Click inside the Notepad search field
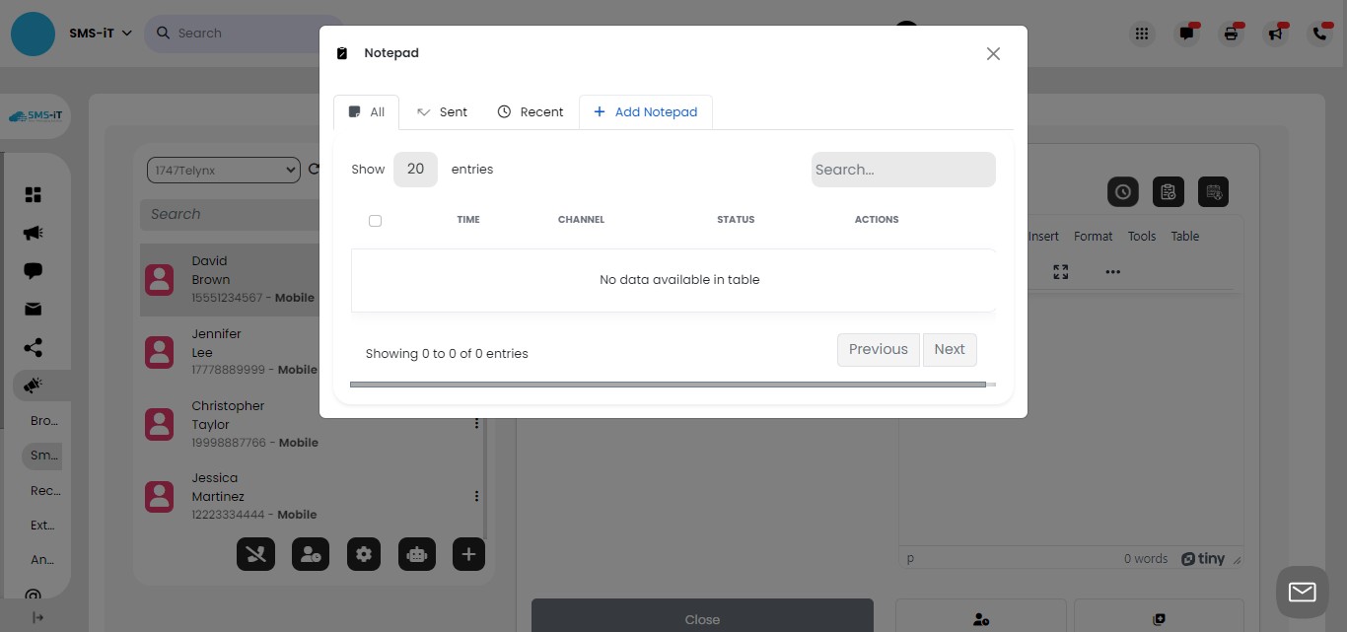The width and height of the screenshot is (1347, 632). [x=902, y=169]
